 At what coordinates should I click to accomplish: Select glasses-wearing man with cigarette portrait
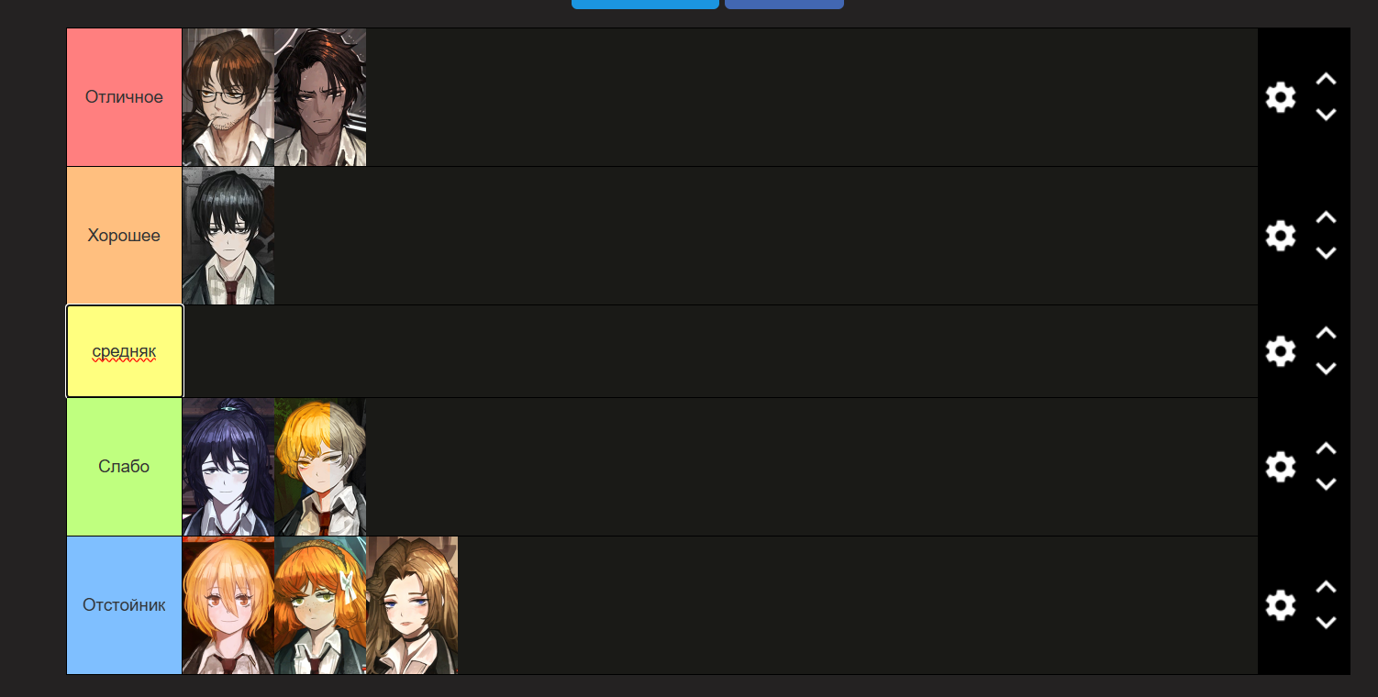click(228, 97)
